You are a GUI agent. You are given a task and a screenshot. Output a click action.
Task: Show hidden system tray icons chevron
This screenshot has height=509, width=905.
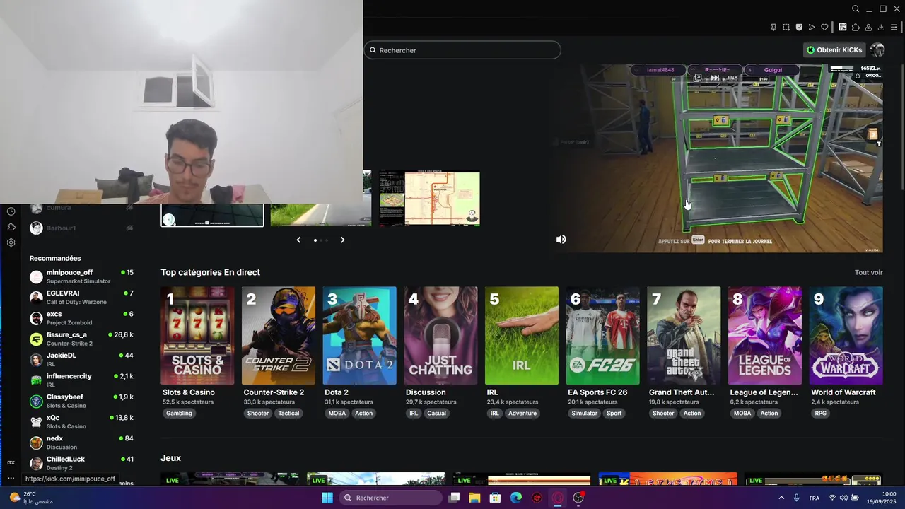point(781,498)
